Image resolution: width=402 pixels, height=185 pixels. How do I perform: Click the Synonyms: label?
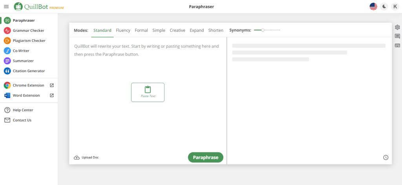pos(240,30)
